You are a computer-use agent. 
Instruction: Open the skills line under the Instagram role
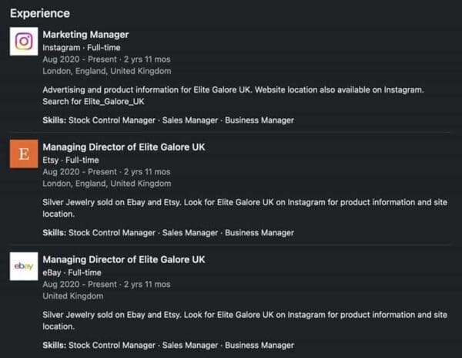coord(168,120)
